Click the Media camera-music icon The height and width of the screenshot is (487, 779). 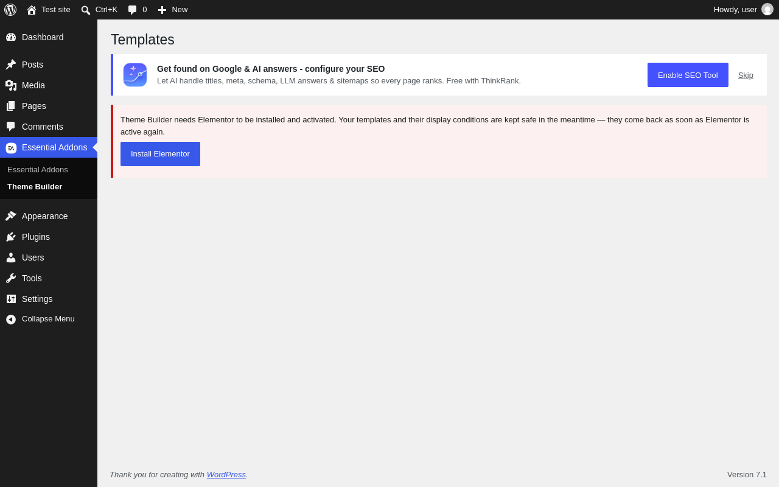coord(11,85)
